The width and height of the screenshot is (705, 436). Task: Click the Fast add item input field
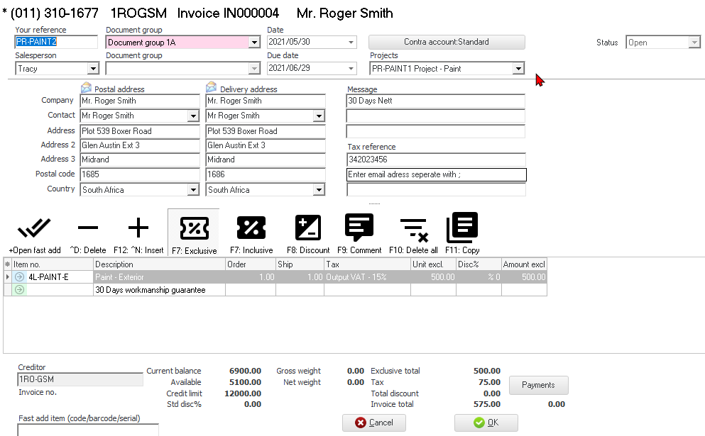click(88, 430)
